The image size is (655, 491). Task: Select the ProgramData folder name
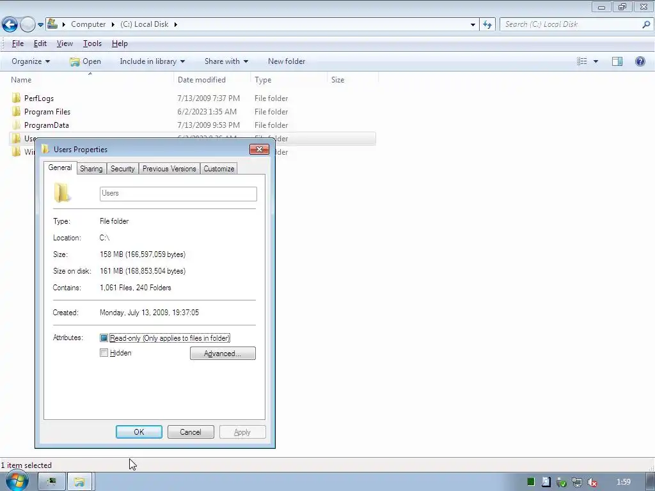click(x=46, y=125)
